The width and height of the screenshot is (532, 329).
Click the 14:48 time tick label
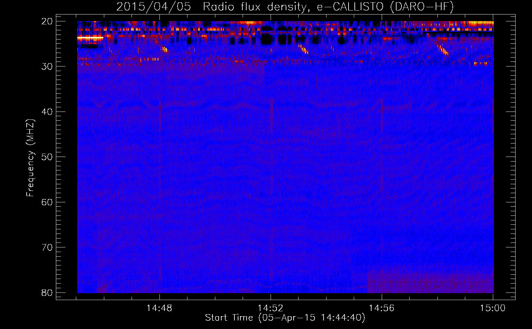point(159,308)
